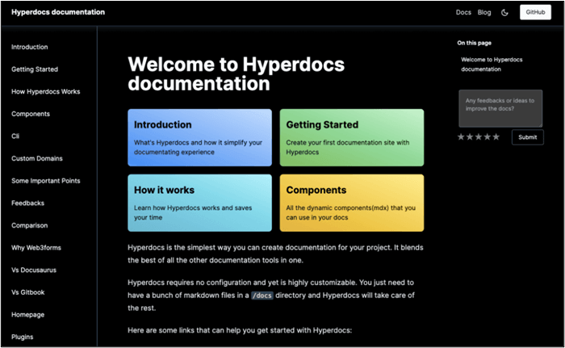
Task: Go to Custom Domains page
Action: point(37,158)
